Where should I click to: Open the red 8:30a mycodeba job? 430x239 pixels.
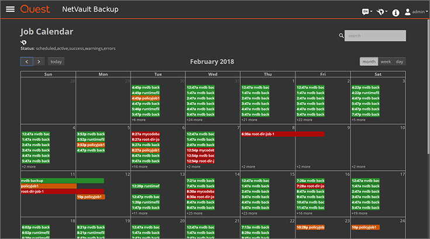[200, 192]
